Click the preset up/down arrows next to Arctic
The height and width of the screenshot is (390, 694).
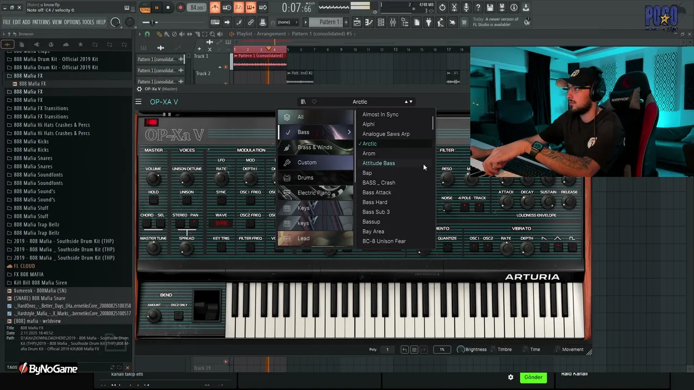pyautogui.click(x=408, y=102)
